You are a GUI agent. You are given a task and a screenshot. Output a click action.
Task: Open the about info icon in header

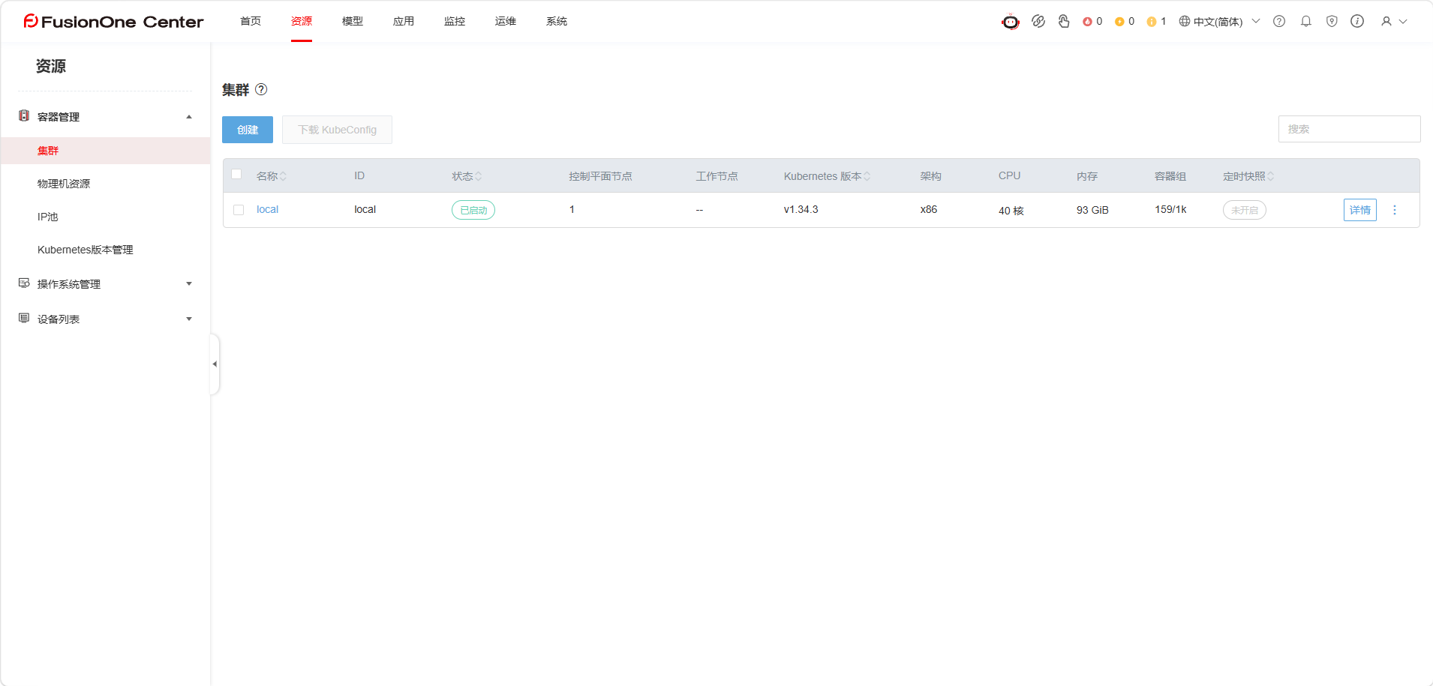[1357, 21]
